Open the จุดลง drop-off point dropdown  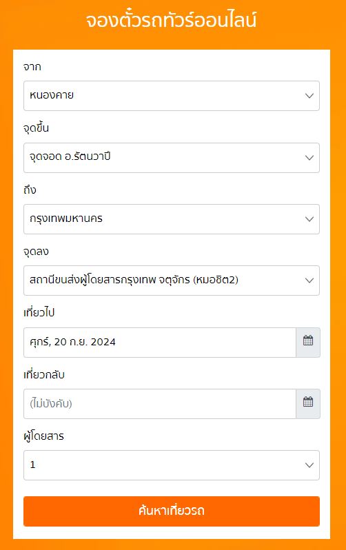pos(172,281)
